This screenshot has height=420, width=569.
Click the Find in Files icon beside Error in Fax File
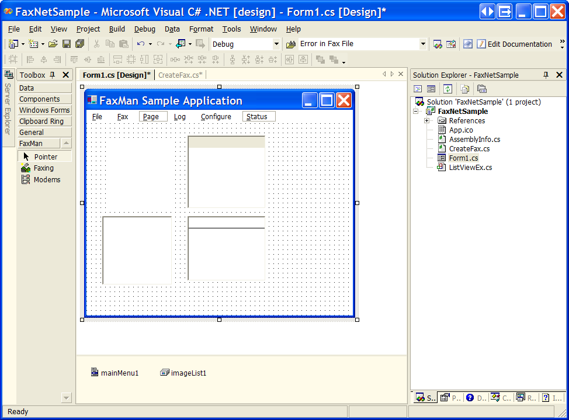pyautogui.click(x=291, y=44)
